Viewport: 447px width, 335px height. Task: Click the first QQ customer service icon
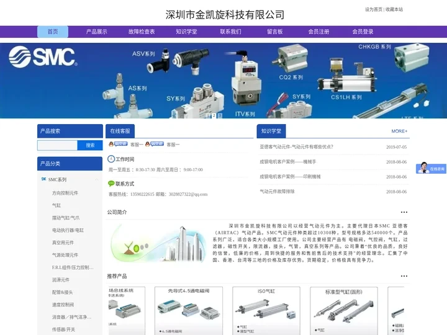(x=118, y=144)
